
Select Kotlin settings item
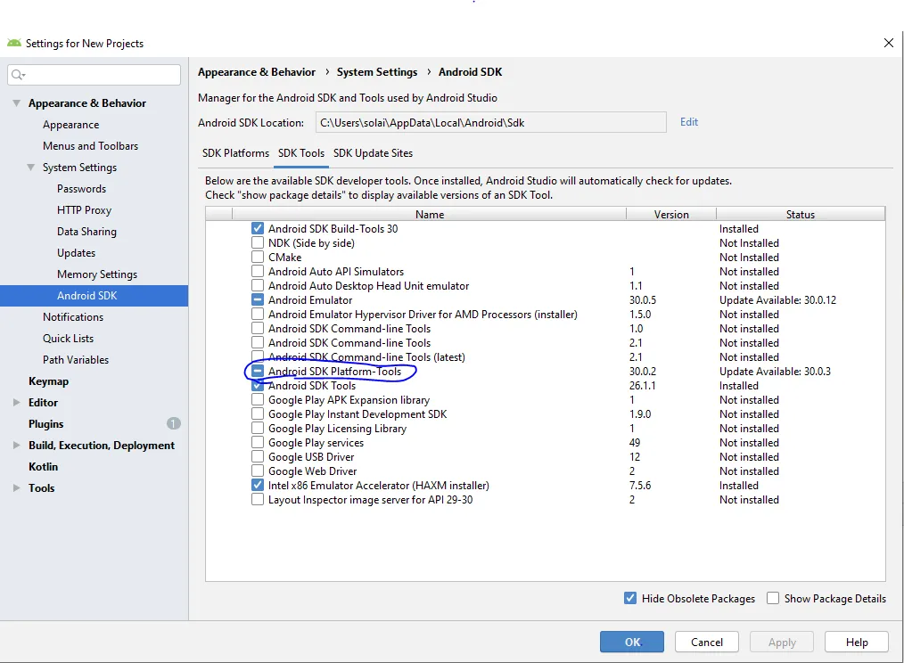44,466
